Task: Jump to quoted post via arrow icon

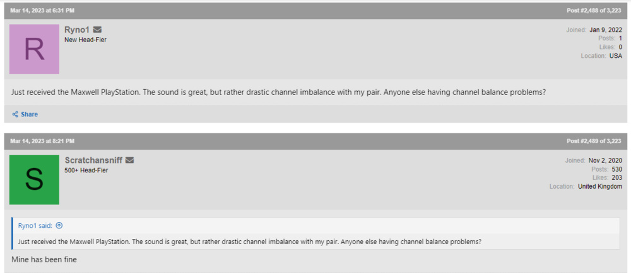Action: [x=59, y=226]
